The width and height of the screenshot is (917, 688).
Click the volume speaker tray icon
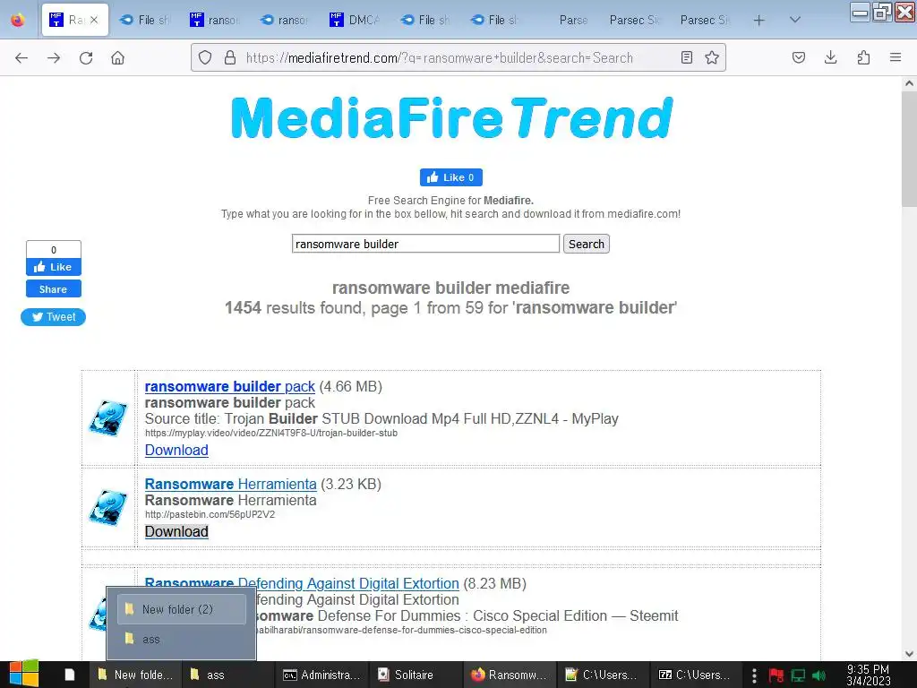819,675
